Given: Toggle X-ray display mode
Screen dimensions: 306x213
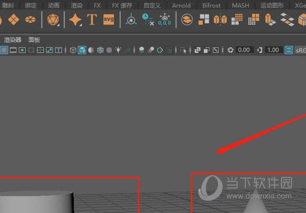Looking at the screenshot, I should click(198, 50).
